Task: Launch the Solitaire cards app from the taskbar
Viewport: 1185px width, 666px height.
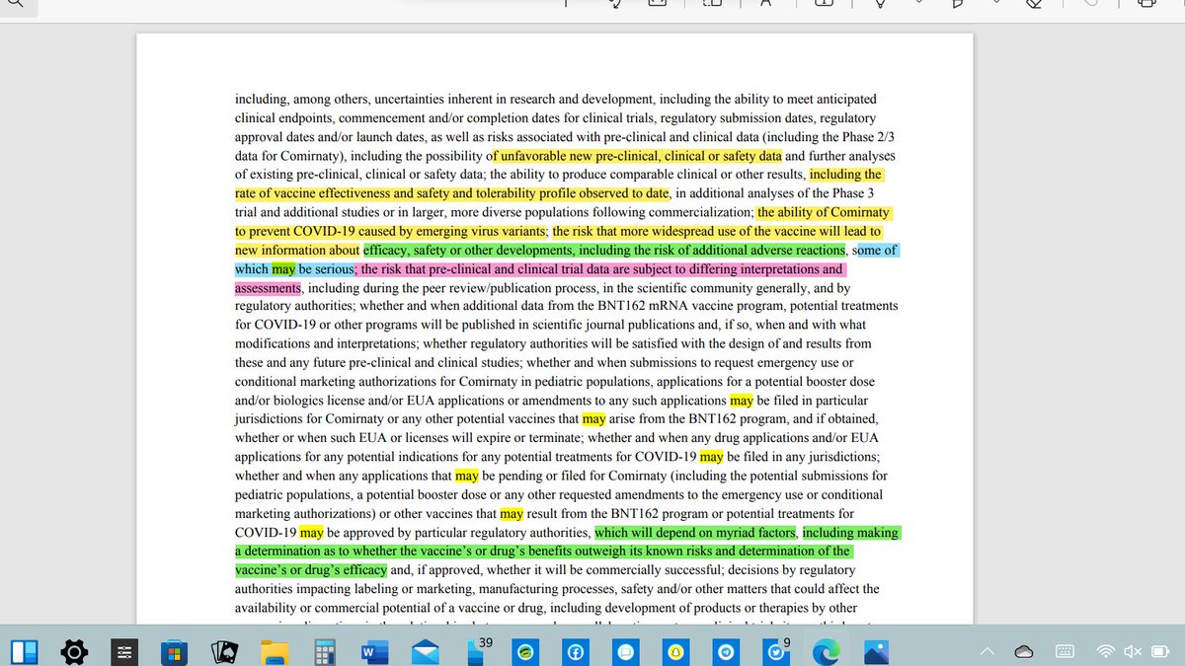Action: tap(224, 652)
